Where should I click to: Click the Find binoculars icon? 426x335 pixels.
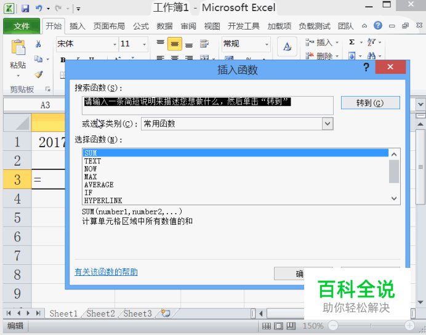371,56
